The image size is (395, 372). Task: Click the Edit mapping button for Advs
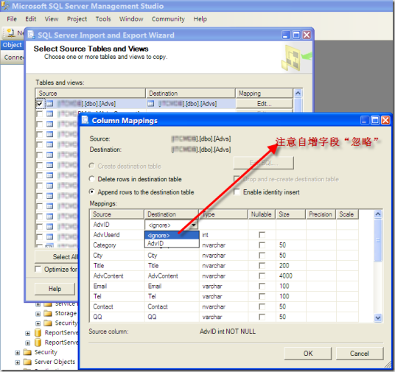(264, 104)
